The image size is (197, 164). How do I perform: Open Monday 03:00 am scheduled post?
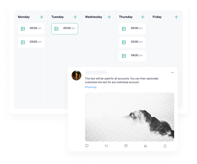(31, 42)
